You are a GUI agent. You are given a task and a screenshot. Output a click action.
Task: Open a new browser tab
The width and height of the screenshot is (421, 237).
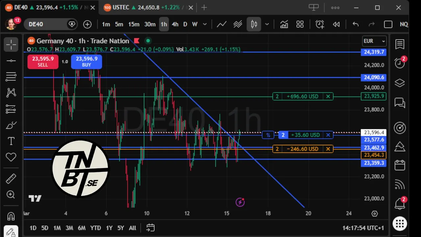click(x=204, y=7)
